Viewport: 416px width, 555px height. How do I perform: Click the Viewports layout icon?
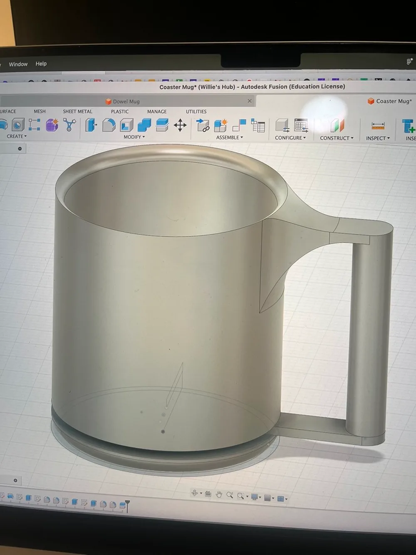click(x=280, y=498)
